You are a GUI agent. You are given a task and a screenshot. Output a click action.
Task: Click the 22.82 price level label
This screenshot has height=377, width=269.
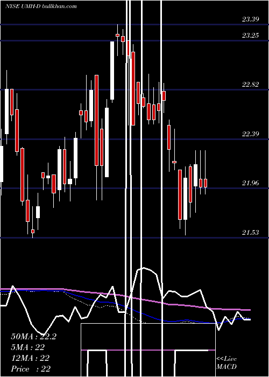click(251, 85)
